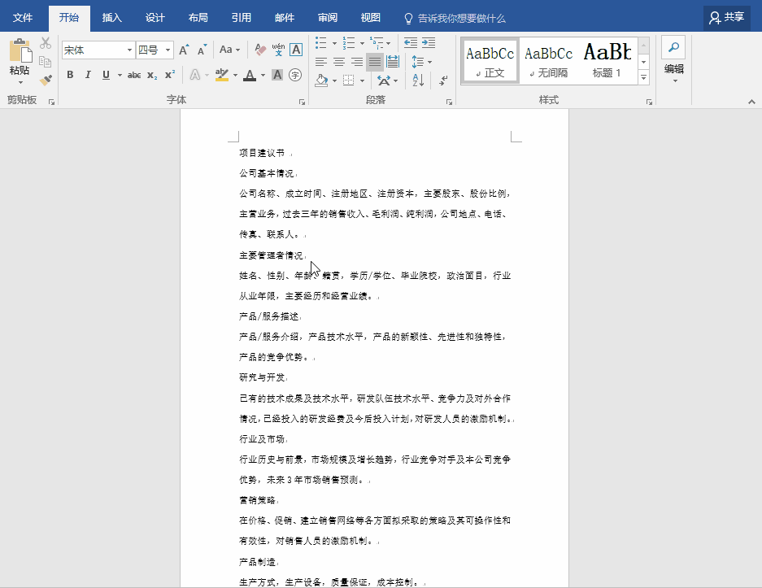Select center text alignment
Screen dimensions: 762x588
tap(339, 61)
